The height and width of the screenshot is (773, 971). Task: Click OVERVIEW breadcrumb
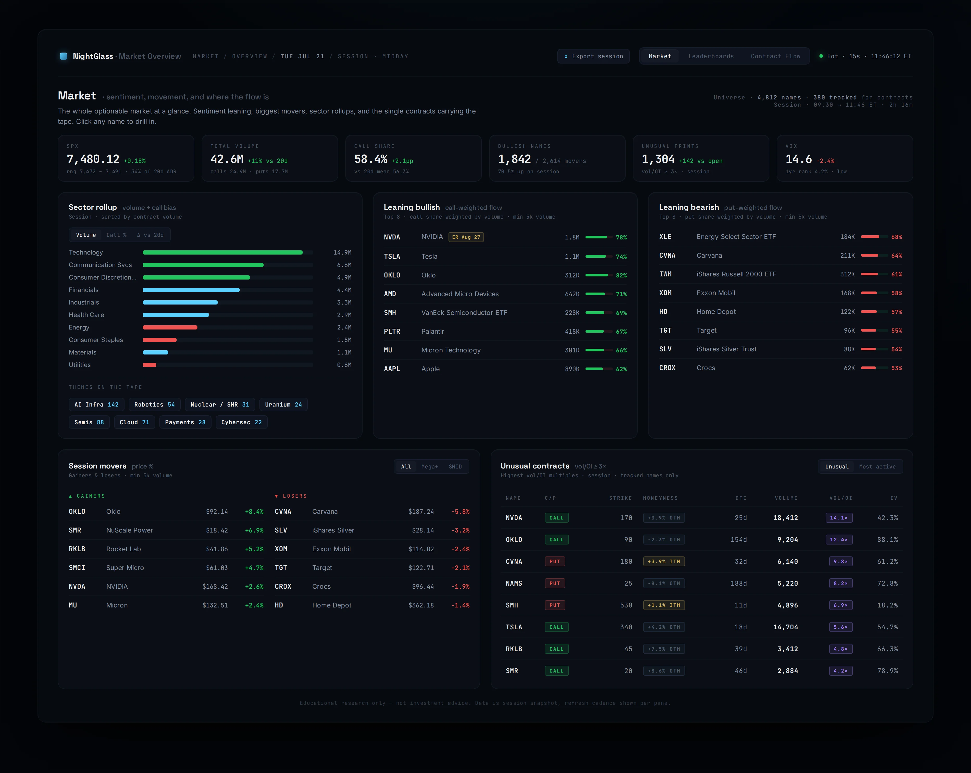click(x=250, y=56)
